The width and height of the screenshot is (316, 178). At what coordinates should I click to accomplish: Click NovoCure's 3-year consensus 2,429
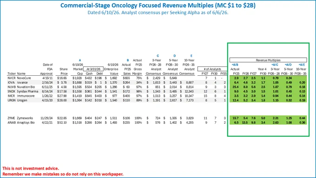click(x=157, y=78)
